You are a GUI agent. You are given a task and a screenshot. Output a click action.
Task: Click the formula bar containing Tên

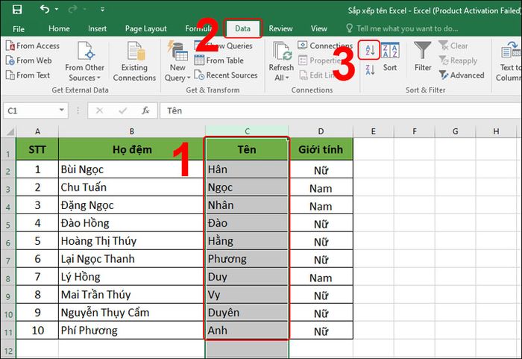(x=339, y=110)
